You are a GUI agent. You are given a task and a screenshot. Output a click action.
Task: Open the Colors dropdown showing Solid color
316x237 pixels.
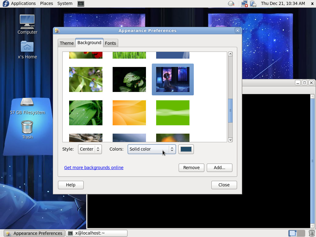click(152, 149)
